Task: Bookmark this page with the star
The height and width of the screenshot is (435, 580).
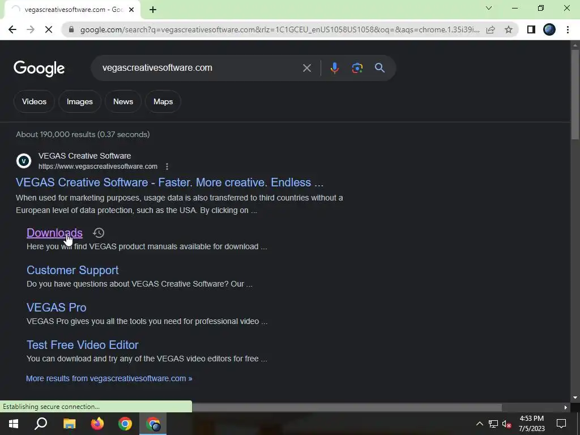Action: [509, 29]
